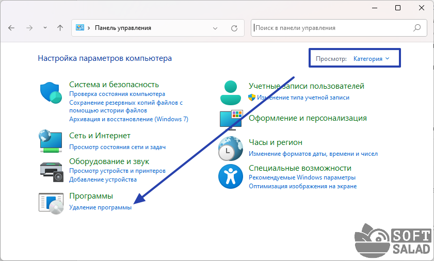434x261 pixels.
Task: Click the Сеть и Интернет globe icon
Action: [51, 141]
